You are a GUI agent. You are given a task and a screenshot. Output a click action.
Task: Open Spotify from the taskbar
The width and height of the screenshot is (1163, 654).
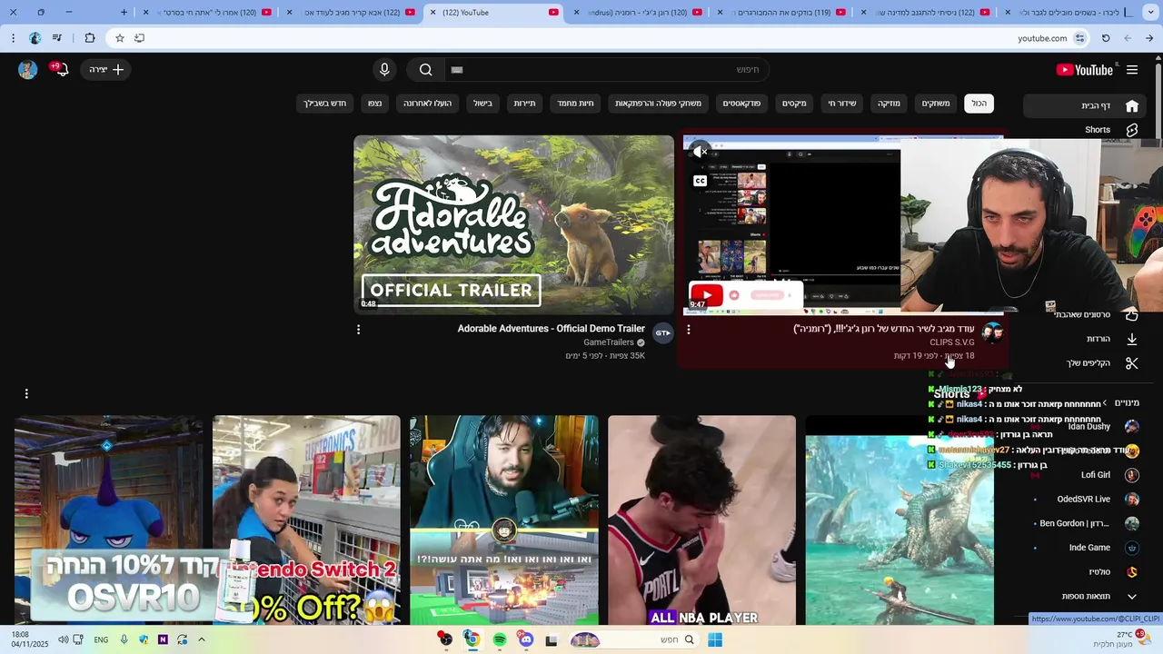(499, 639)
